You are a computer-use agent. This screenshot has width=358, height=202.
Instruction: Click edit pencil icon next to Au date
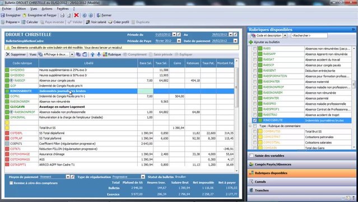pyautogui.click(x=235, y=35)
